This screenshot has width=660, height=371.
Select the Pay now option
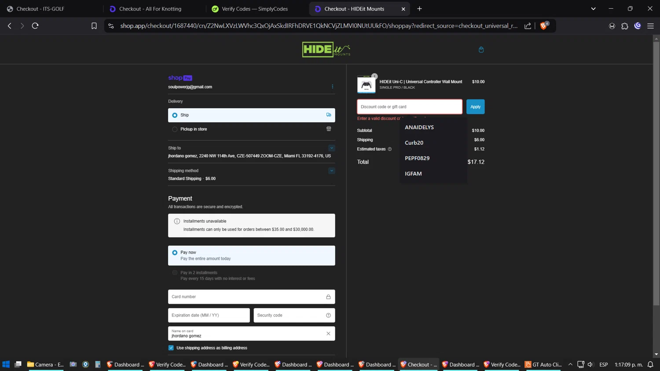[x=252, y=255]
